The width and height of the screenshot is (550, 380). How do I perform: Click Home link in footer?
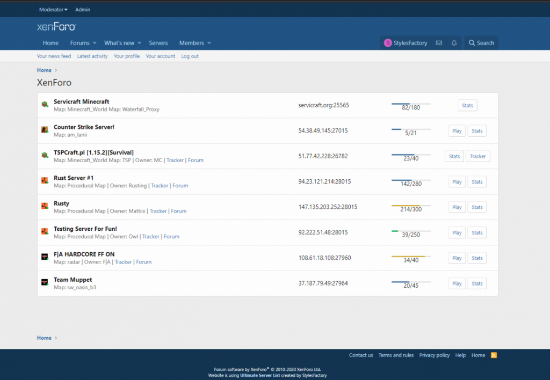[x=478, y=355]
